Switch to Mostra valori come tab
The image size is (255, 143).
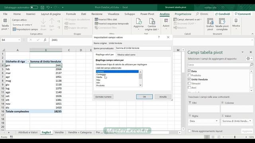(x=126, y=55)
